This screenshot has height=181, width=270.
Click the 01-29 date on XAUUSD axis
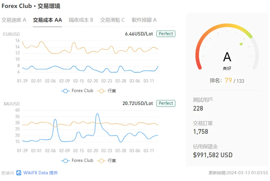(x=22, y=151)
